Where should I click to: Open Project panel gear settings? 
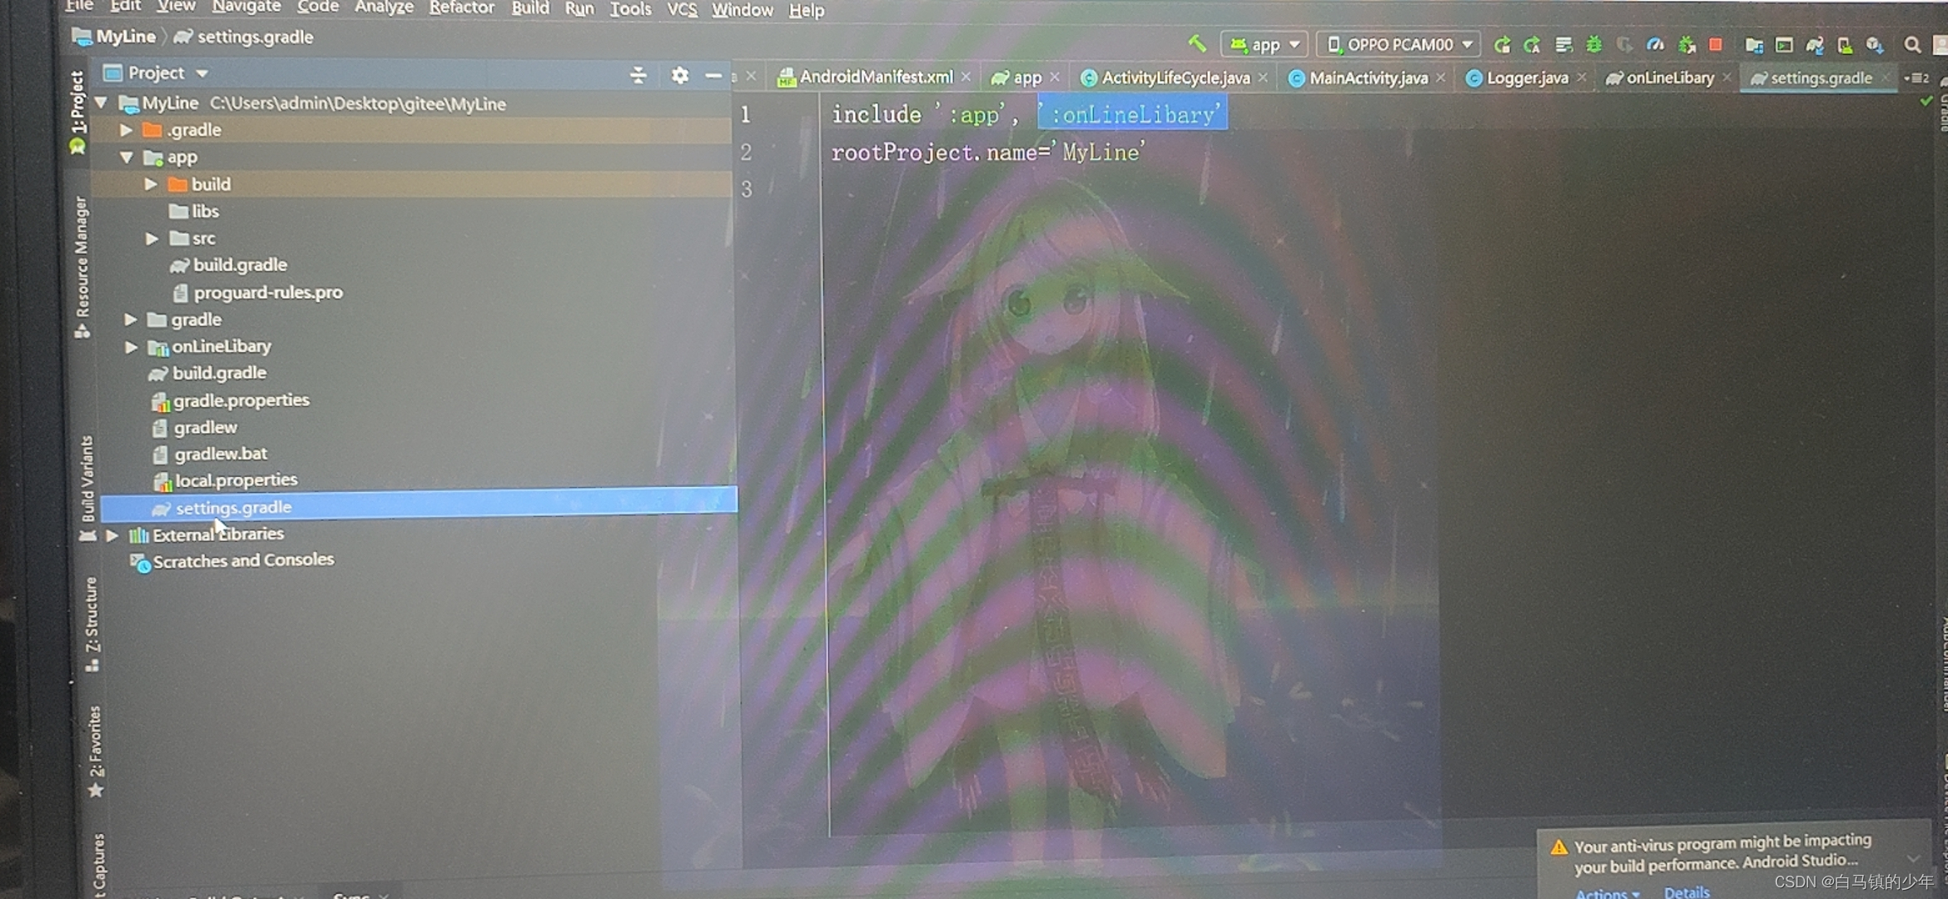click(x=679, y=75)
